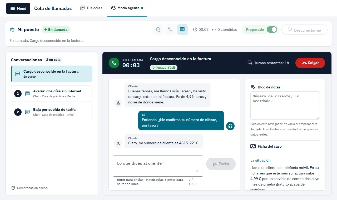This screenshot has height=200, width=337.
Task: Click the La situación heading
Action: tap(260, 160)
